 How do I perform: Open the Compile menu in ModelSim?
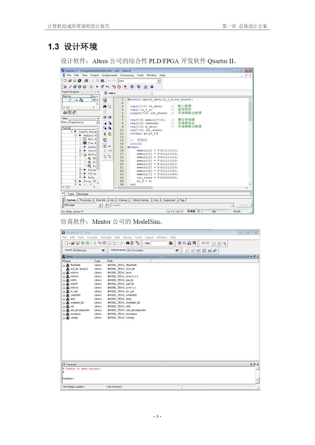pyautogui.click(x=92, y=237)
